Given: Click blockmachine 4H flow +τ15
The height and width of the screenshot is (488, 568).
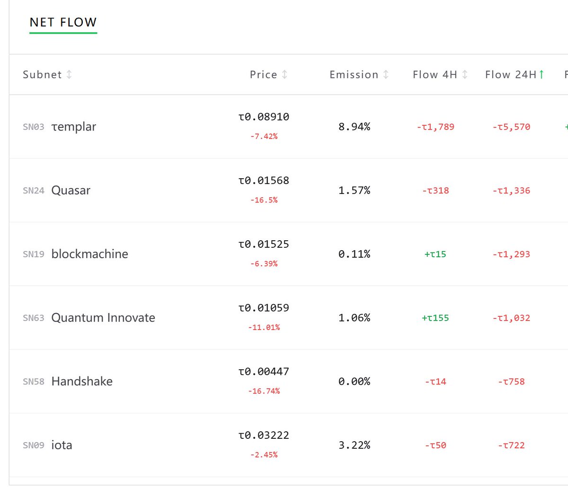Looking at the screenshot, I should (x=435, y=254).
